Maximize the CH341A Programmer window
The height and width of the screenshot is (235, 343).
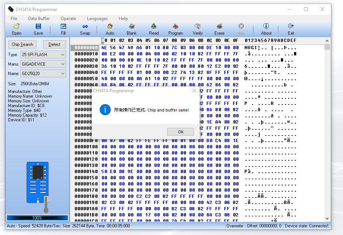pos(306,9)
